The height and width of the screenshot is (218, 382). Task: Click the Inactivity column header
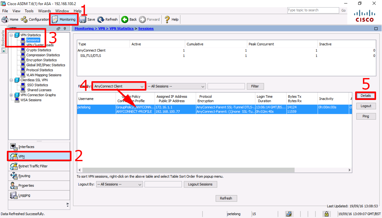[333, 99]
